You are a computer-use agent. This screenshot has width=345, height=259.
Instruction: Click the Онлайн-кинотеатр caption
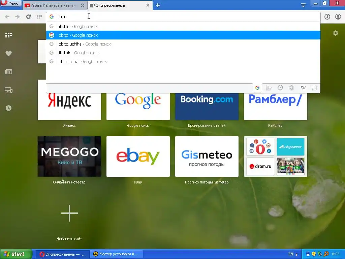(x=69, y=182)
